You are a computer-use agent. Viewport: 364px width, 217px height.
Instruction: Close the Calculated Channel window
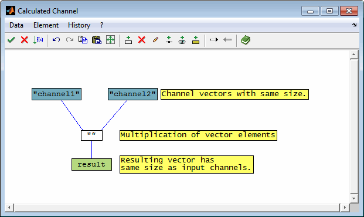click(349, 11)
